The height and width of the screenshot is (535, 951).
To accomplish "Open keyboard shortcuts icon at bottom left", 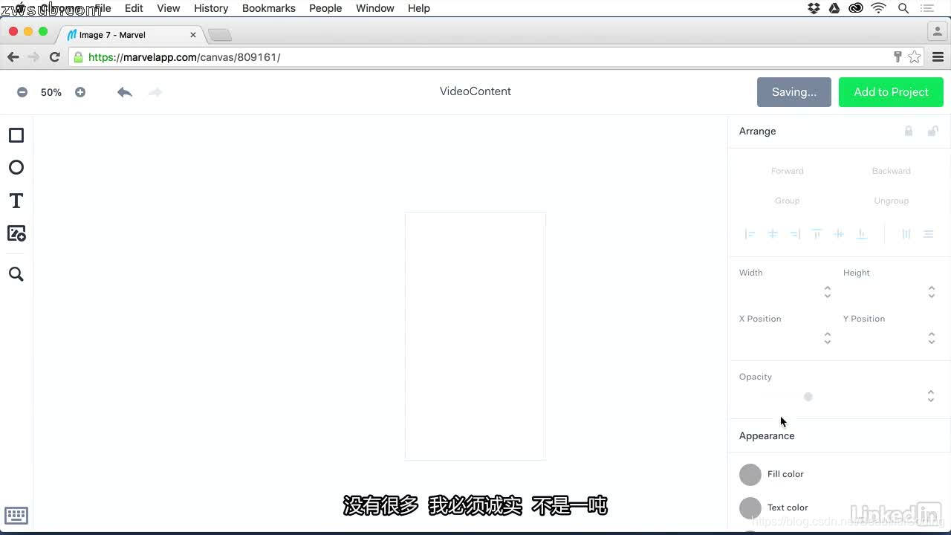I will pos(16,515).
